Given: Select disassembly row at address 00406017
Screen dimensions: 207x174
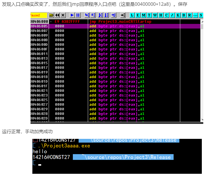Looking at the screenshot, I should click(x=115, y=68).
